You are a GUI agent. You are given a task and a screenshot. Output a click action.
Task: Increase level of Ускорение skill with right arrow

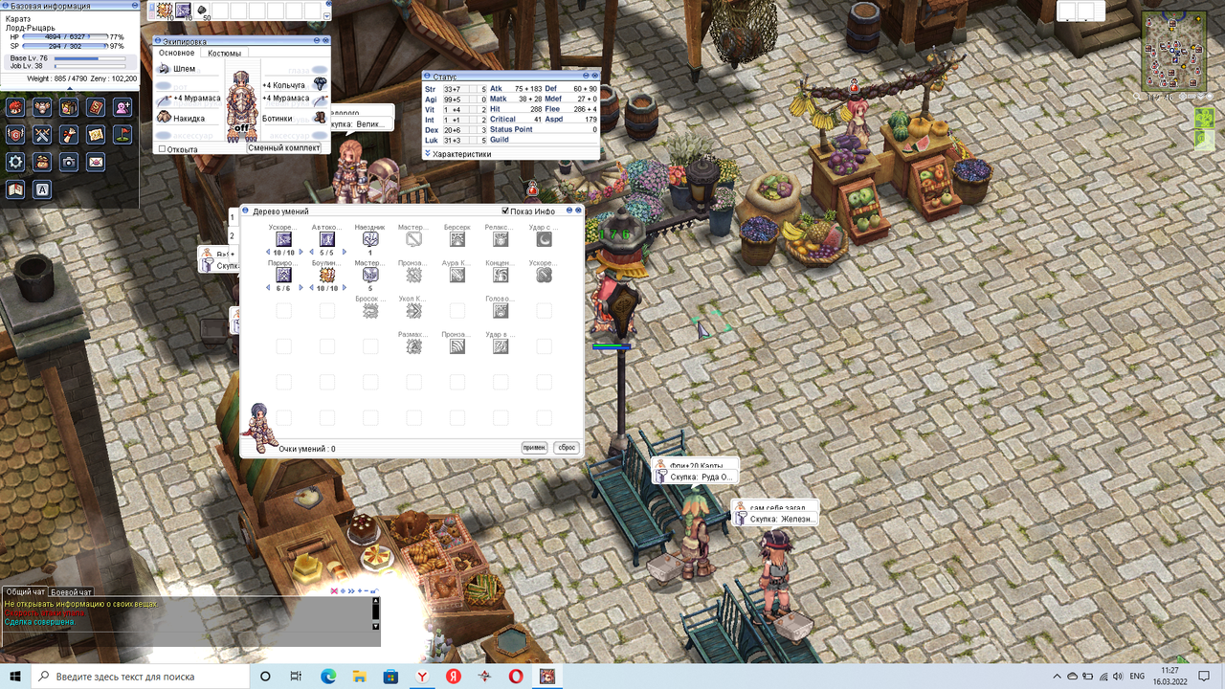pyautogui.click(x=301, y=253)
